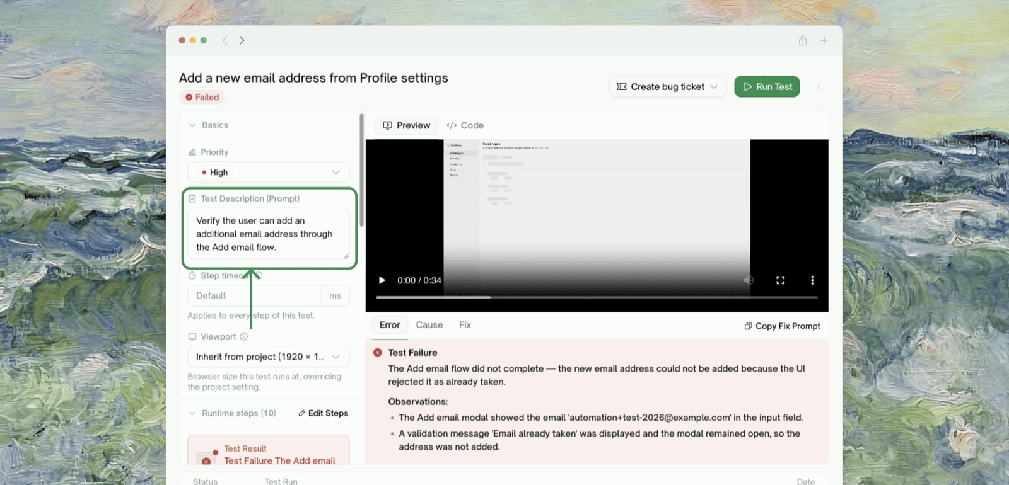The image size is (1009, 485).
Task: Click the Test Result failed status icon
Action: coord(206,460)
